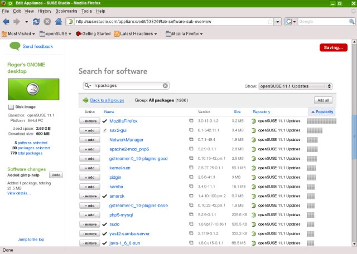Open the Bookmarks menu
The width and height of the screenshot is (357, 254).
point(66,11)
